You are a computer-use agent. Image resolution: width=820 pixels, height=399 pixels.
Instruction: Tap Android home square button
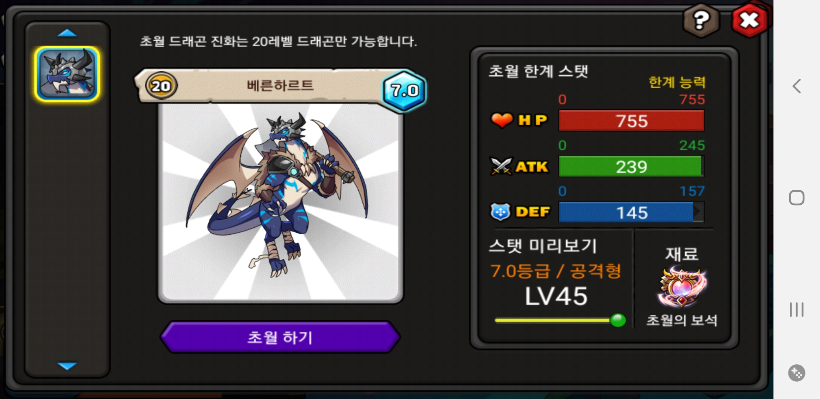point(797,198)
